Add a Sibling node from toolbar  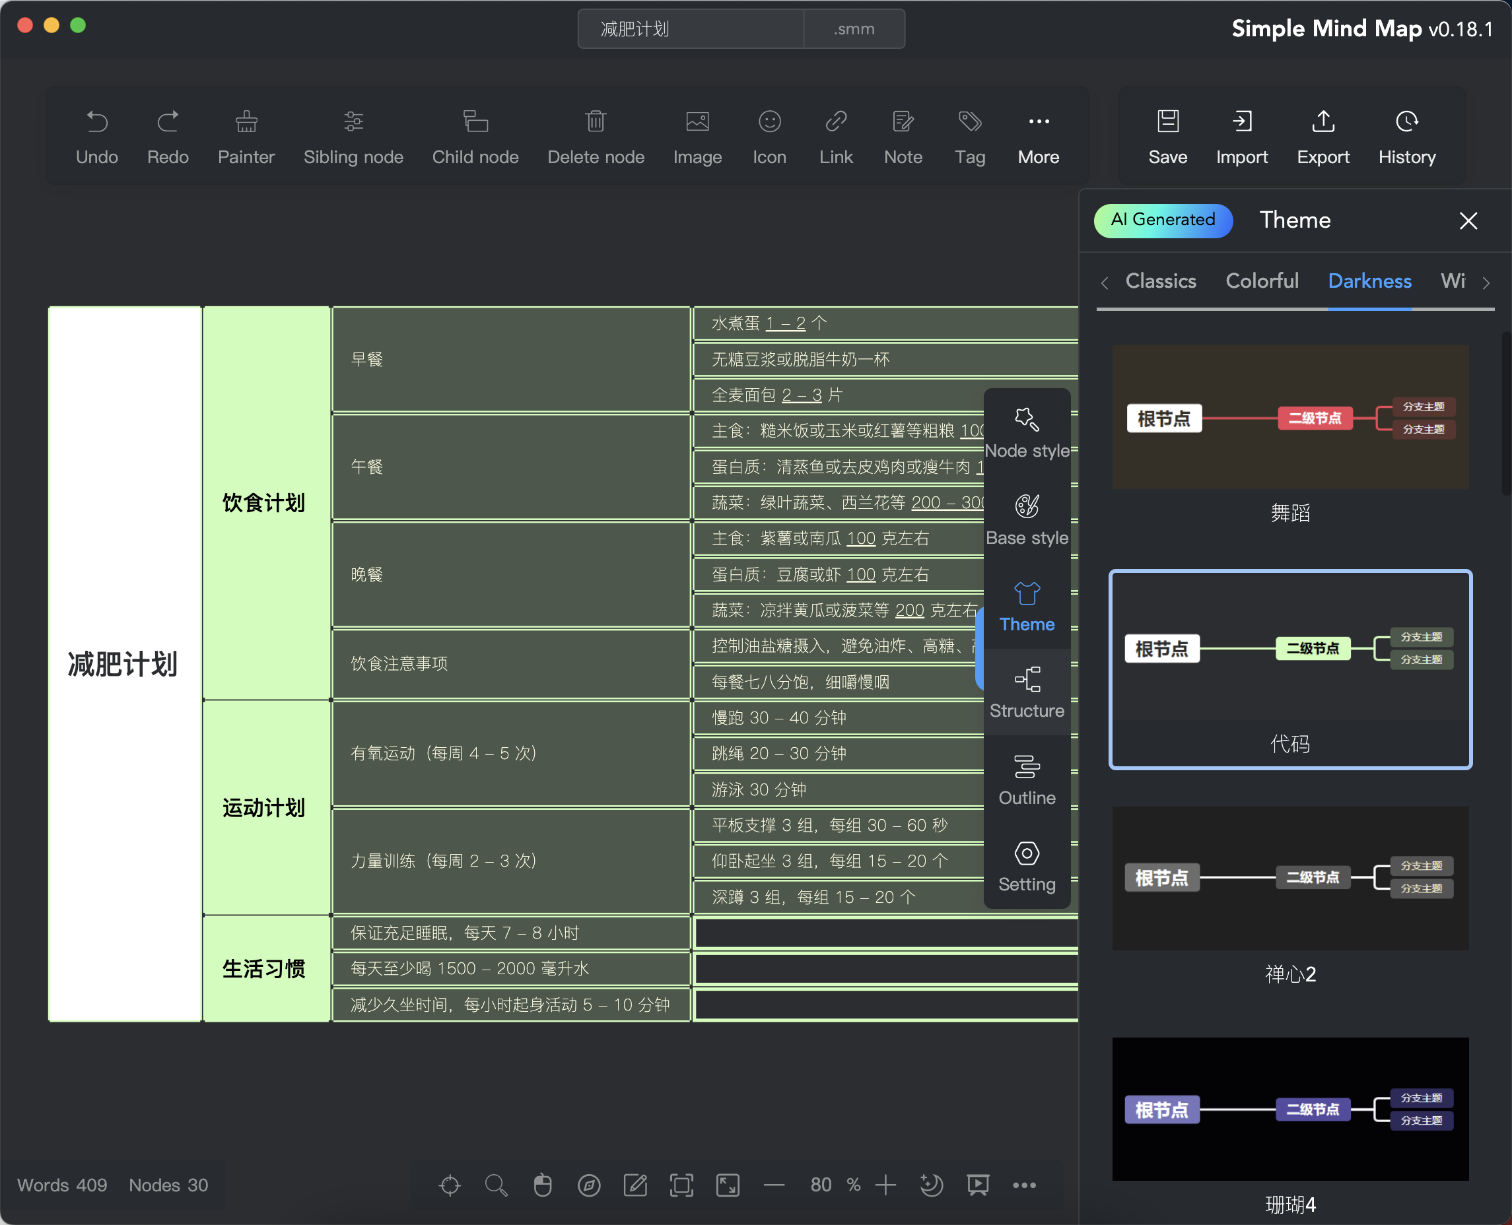pos(353,122)
